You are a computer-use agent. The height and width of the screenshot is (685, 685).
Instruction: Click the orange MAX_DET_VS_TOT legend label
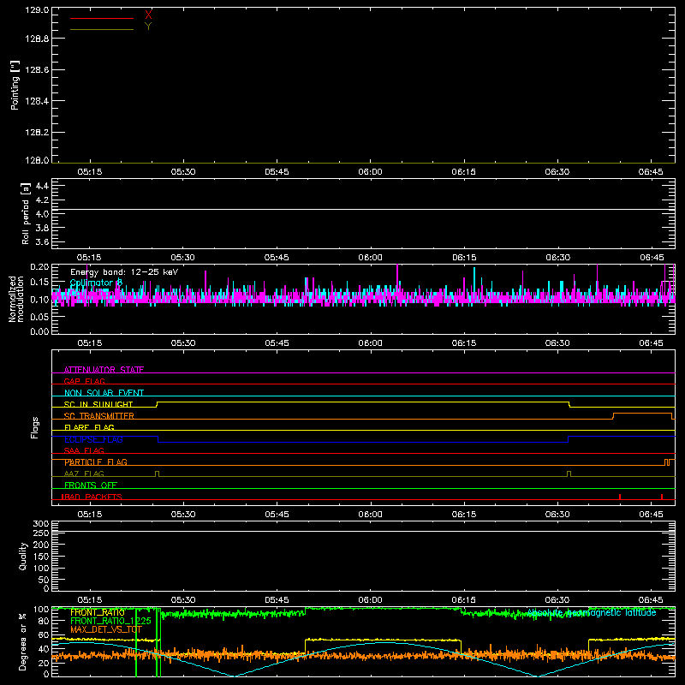(x=106, y=629)
